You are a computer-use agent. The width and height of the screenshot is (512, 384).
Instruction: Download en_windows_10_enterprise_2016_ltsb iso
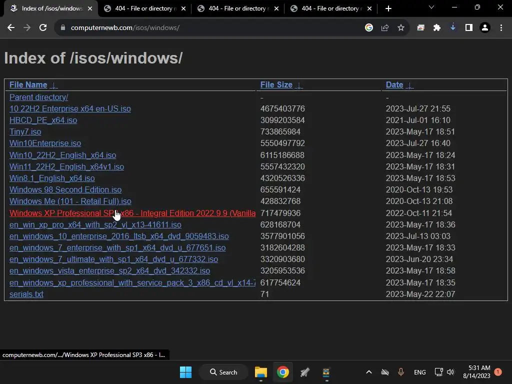tap(119, 236)
